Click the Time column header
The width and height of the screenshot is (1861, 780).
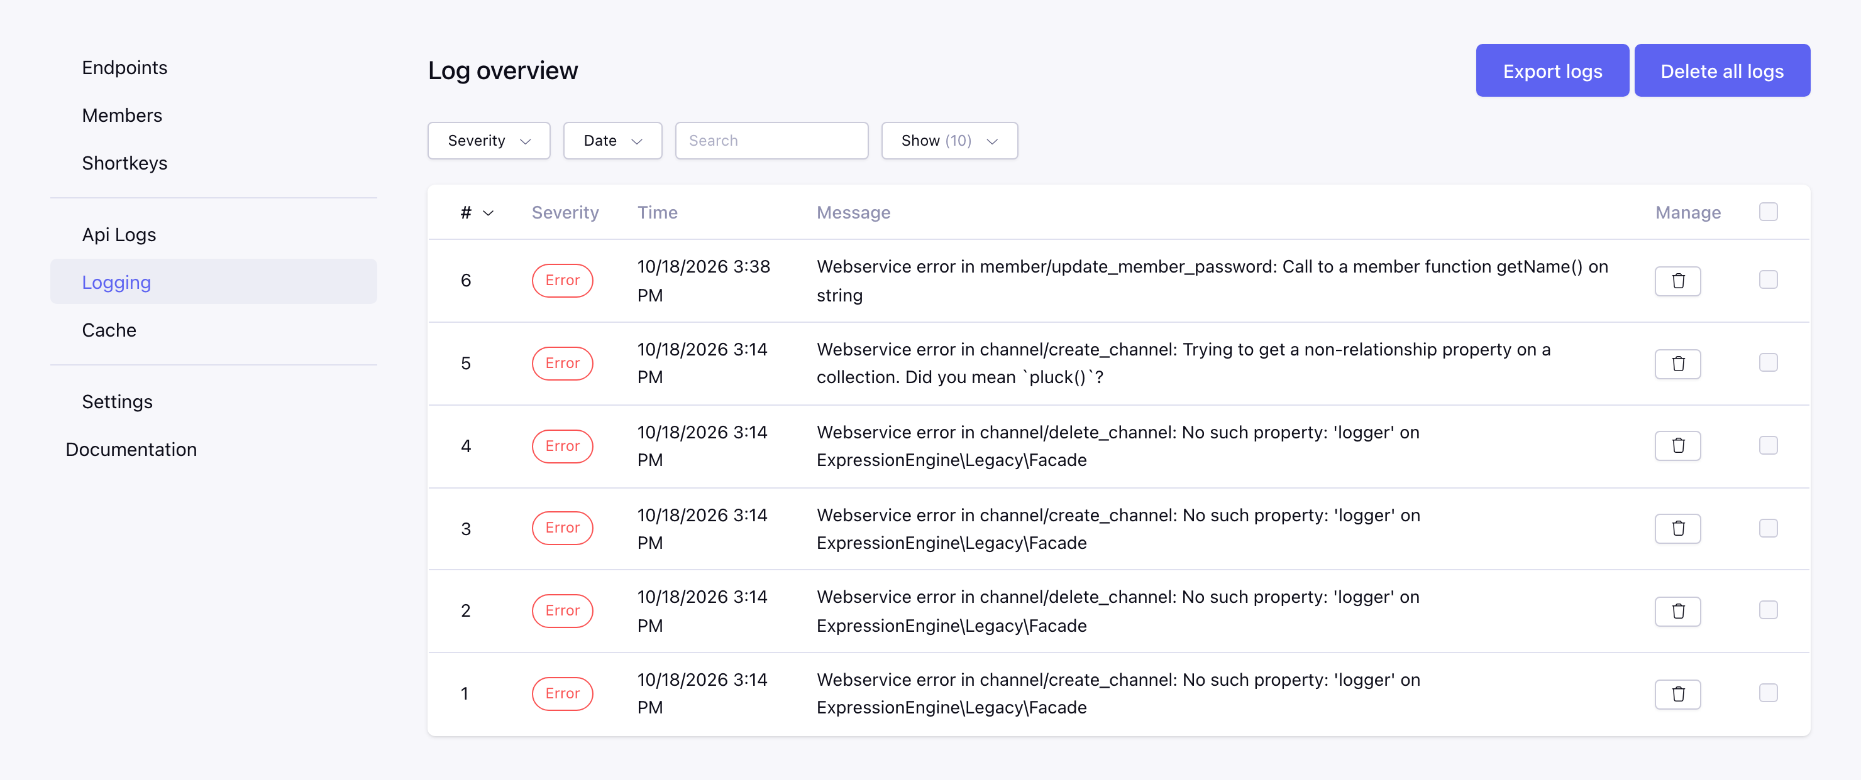658,213
